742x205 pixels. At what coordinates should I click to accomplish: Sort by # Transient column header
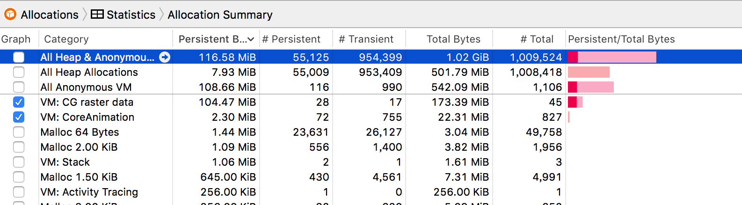(369, 39)
